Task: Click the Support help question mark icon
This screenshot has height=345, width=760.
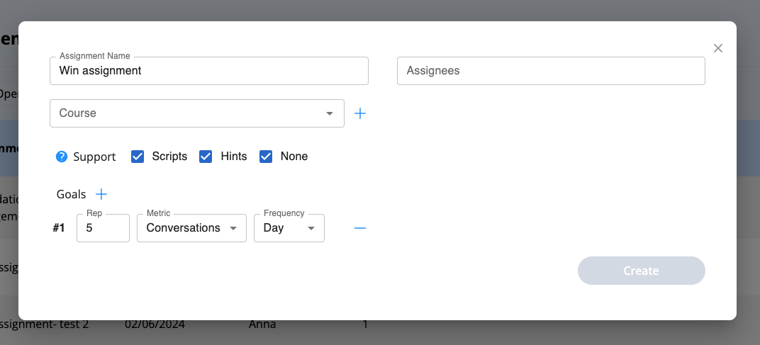Action: click(x=62, y=157)
